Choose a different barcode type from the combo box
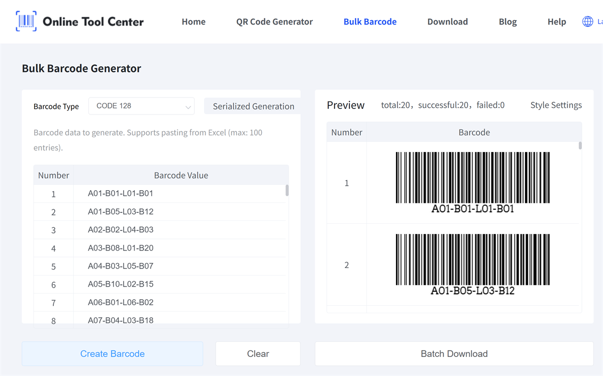This screenshot has height=376, width=603. [141, 106]
